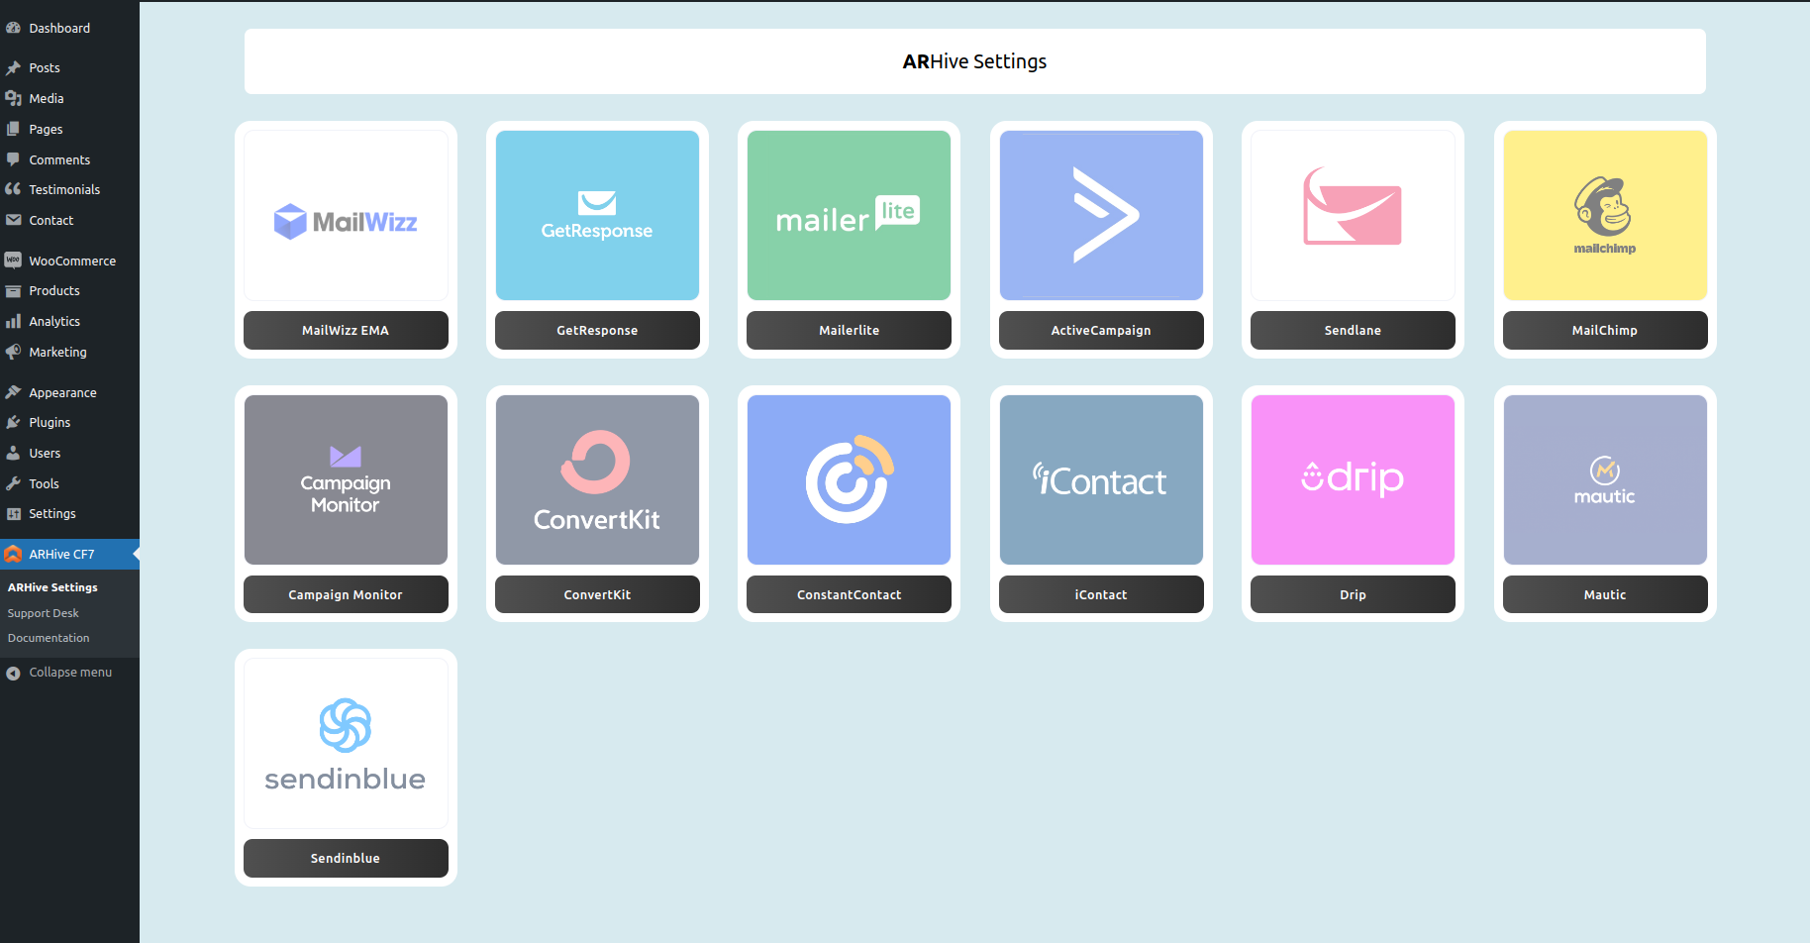Select the ConvertKit logo card
This screenshot has width=1810, height=943.
click(x=596, y=479)
